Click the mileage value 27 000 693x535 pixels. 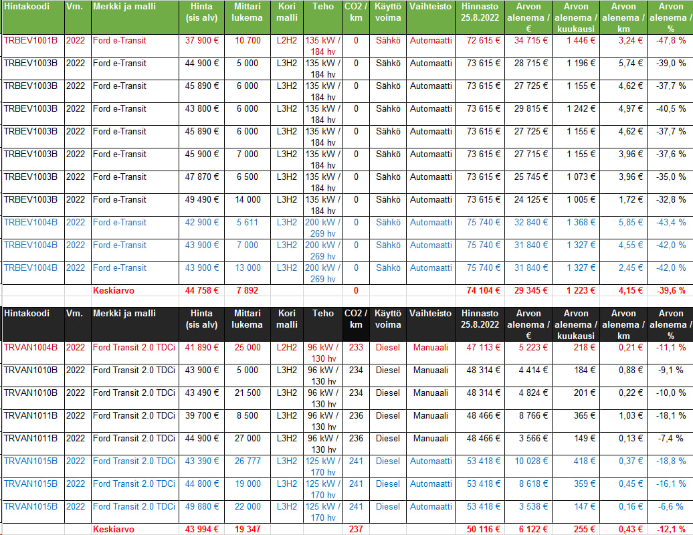point(248,443)
